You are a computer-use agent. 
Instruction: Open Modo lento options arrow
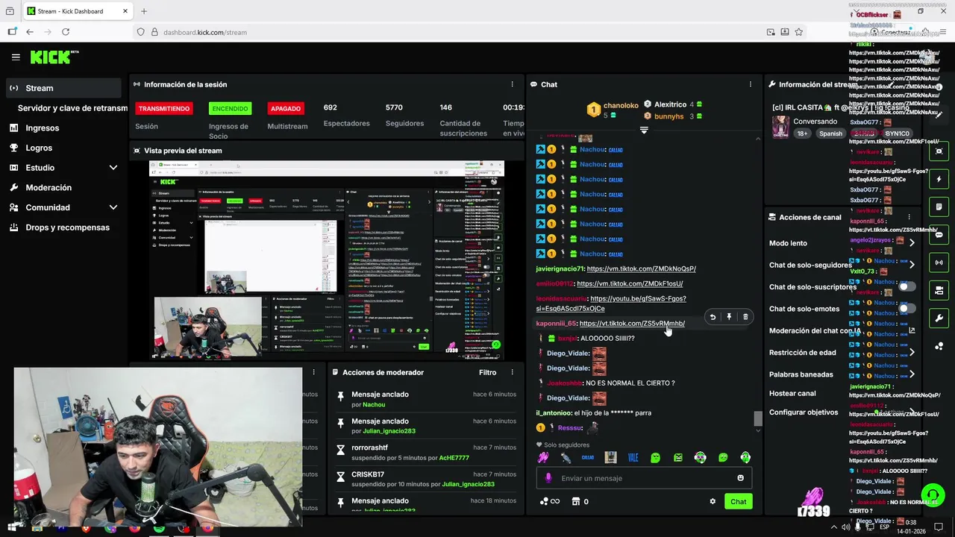(912, 243)
